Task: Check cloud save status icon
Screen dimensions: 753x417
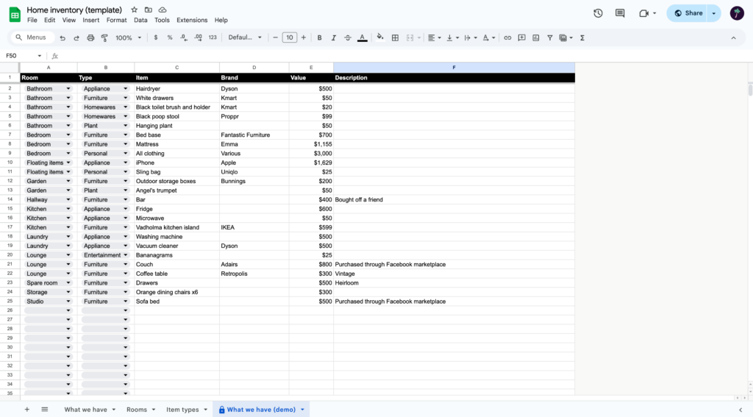Action: point(163,10)
